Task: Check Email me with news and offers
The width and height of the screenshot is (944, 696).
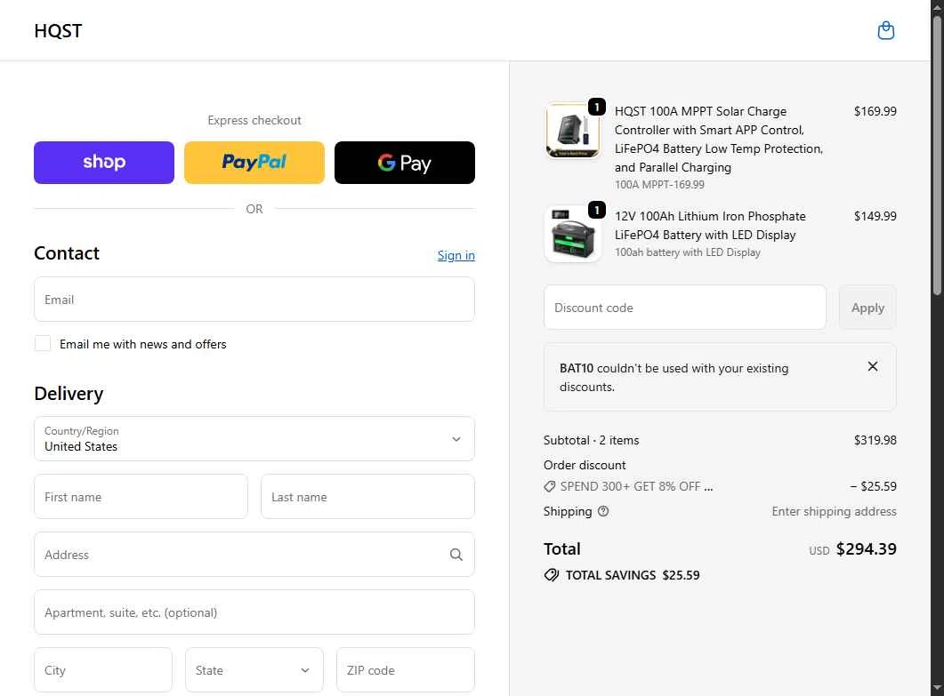Action: pyautogui.click(x=43, y=343)
